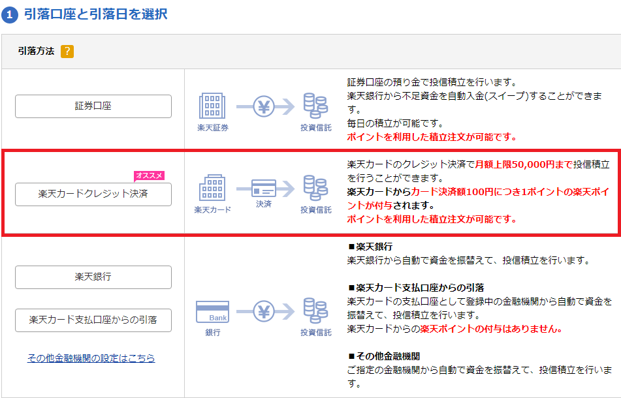Select the 証券口座 button
Image resolution: width=621 pixels, height=398 pixels.
(93, 106)
